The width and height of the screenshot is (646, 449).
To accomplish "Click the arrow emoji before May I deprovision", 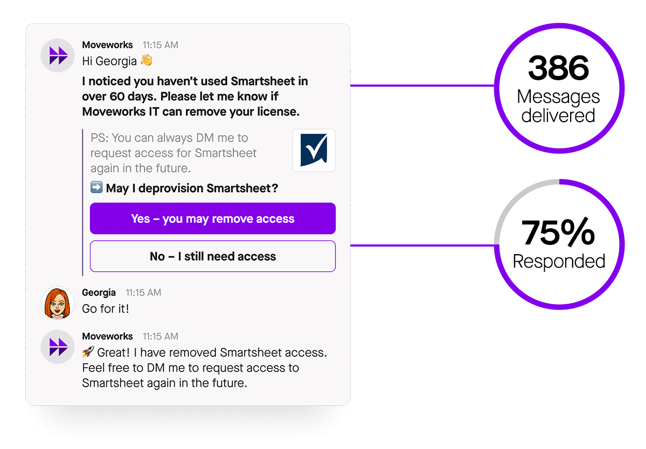I will coord(96,188).
